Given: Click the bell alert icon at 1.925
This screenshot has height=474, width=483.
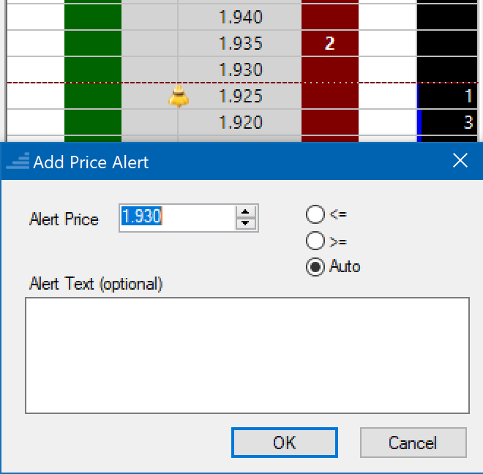Looking at the screenshot, I should tap(179, 97).
